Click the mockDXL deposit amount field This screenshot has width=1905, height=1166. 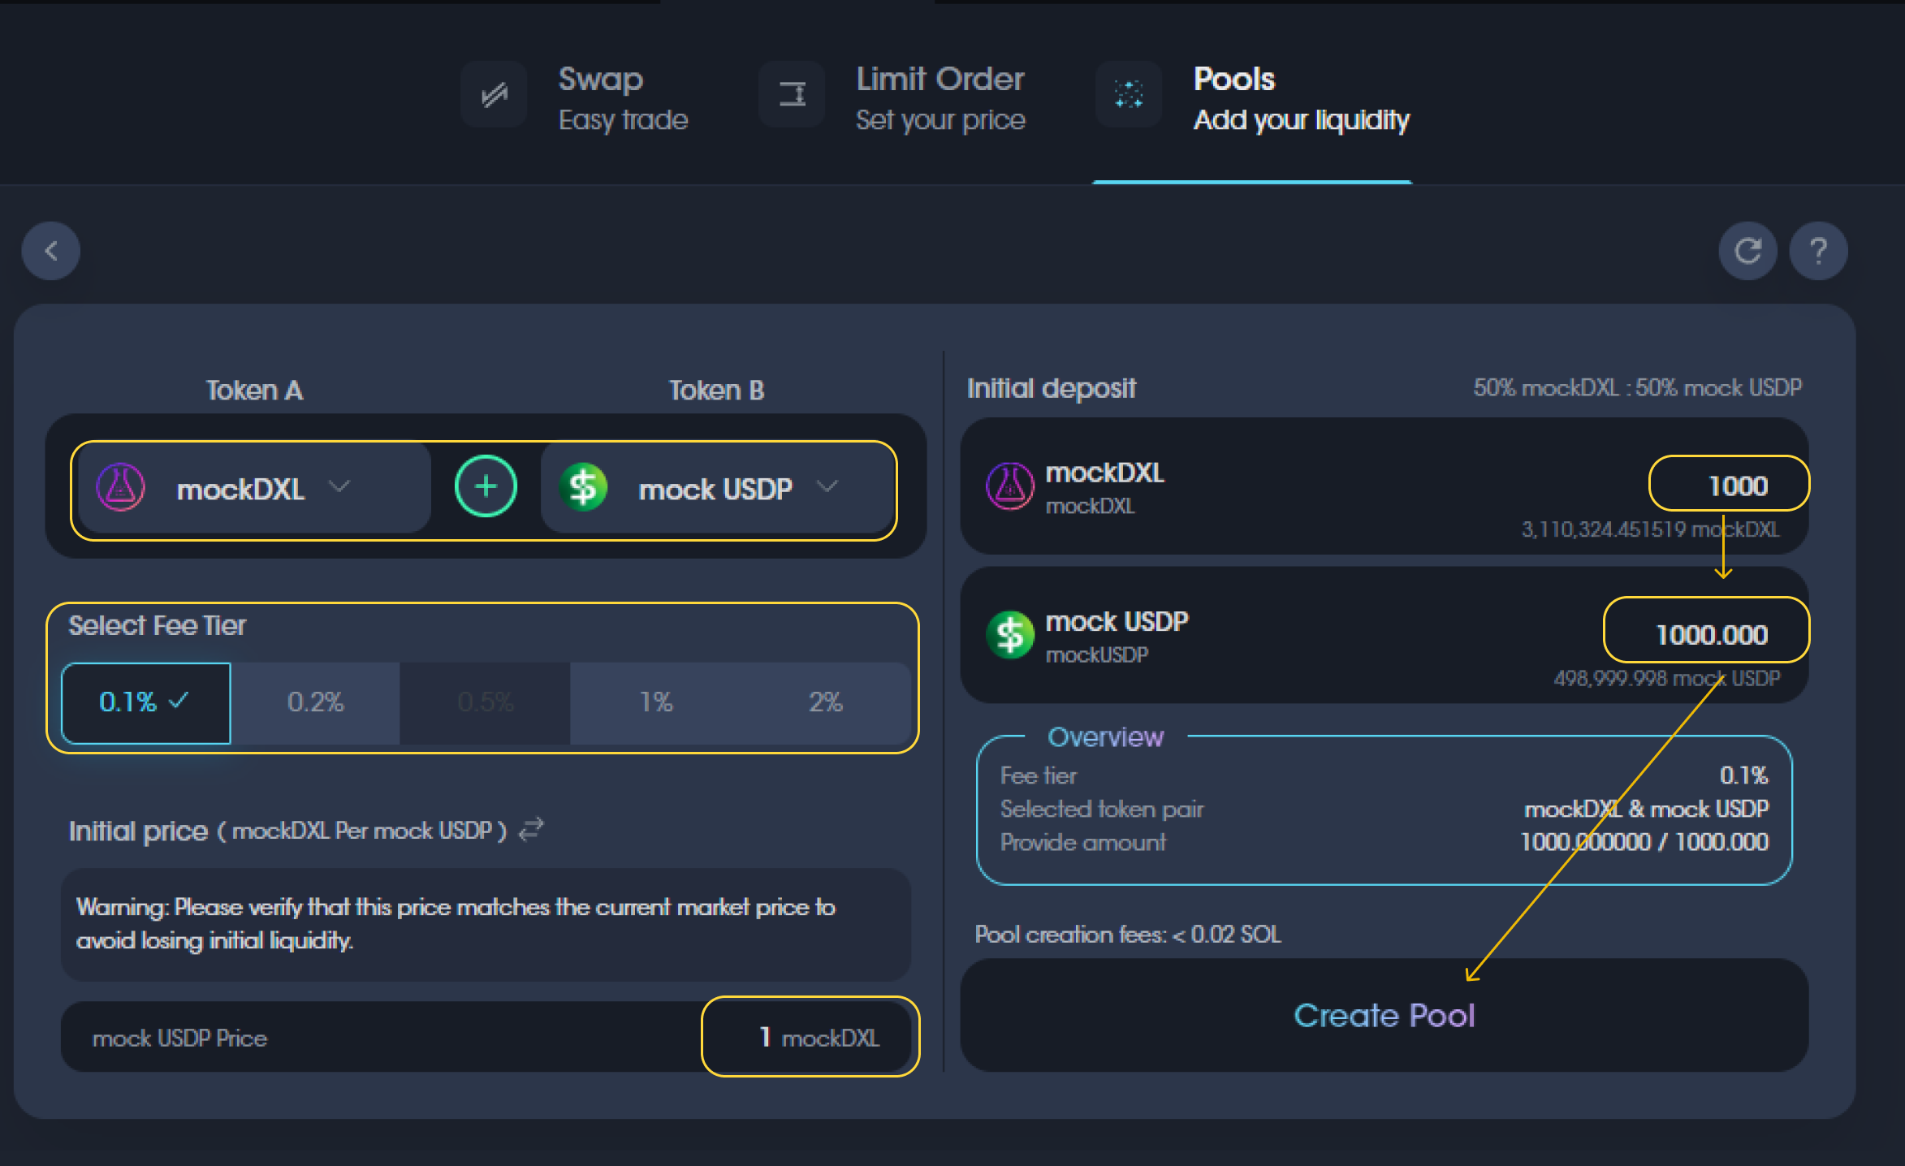pyautogui.click(x=1729, y=486)
